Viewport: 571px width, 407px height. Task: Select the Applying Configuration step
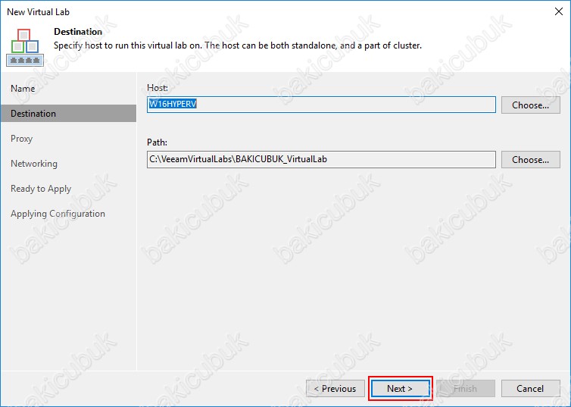[x=58, y=214]
